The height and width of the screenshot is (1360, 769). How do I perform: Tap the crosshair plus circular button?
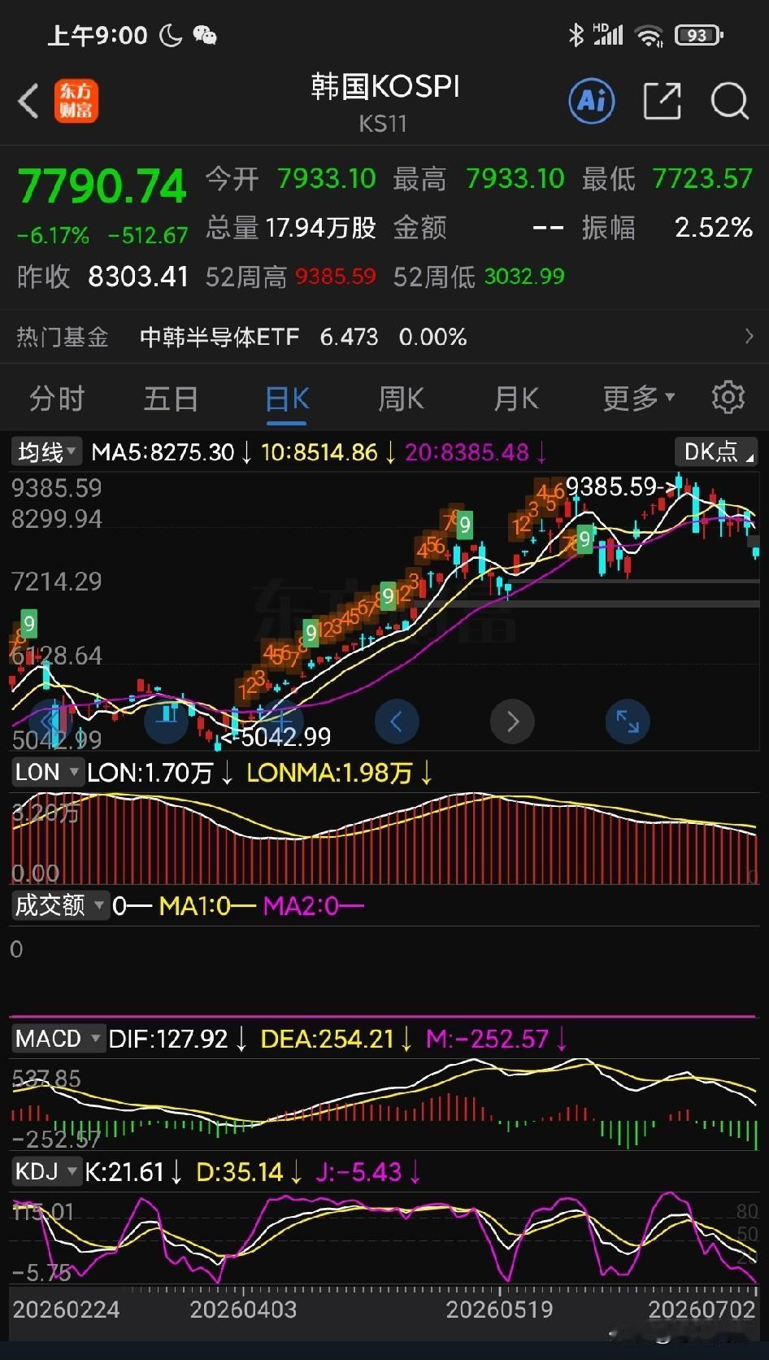click(x=281, y=721)
